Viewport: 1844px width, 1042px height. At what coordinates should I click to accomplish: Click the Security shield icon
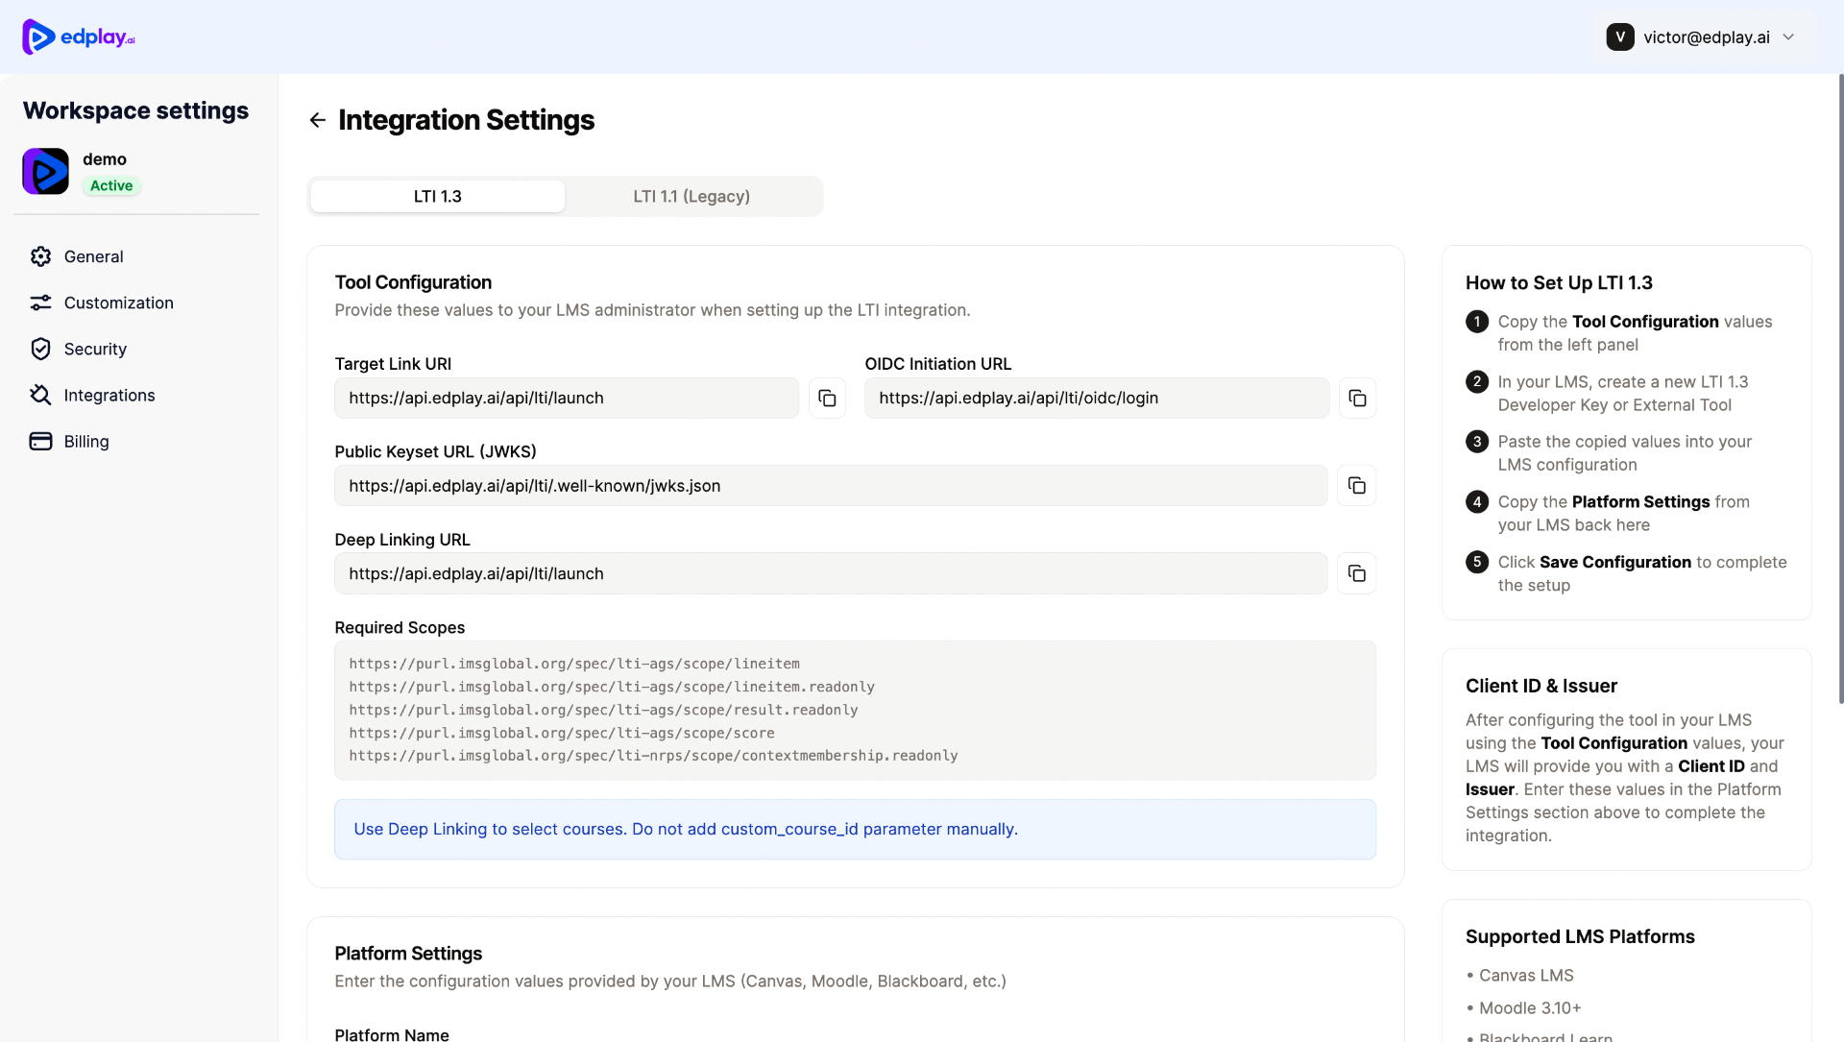tap(40, 349)
